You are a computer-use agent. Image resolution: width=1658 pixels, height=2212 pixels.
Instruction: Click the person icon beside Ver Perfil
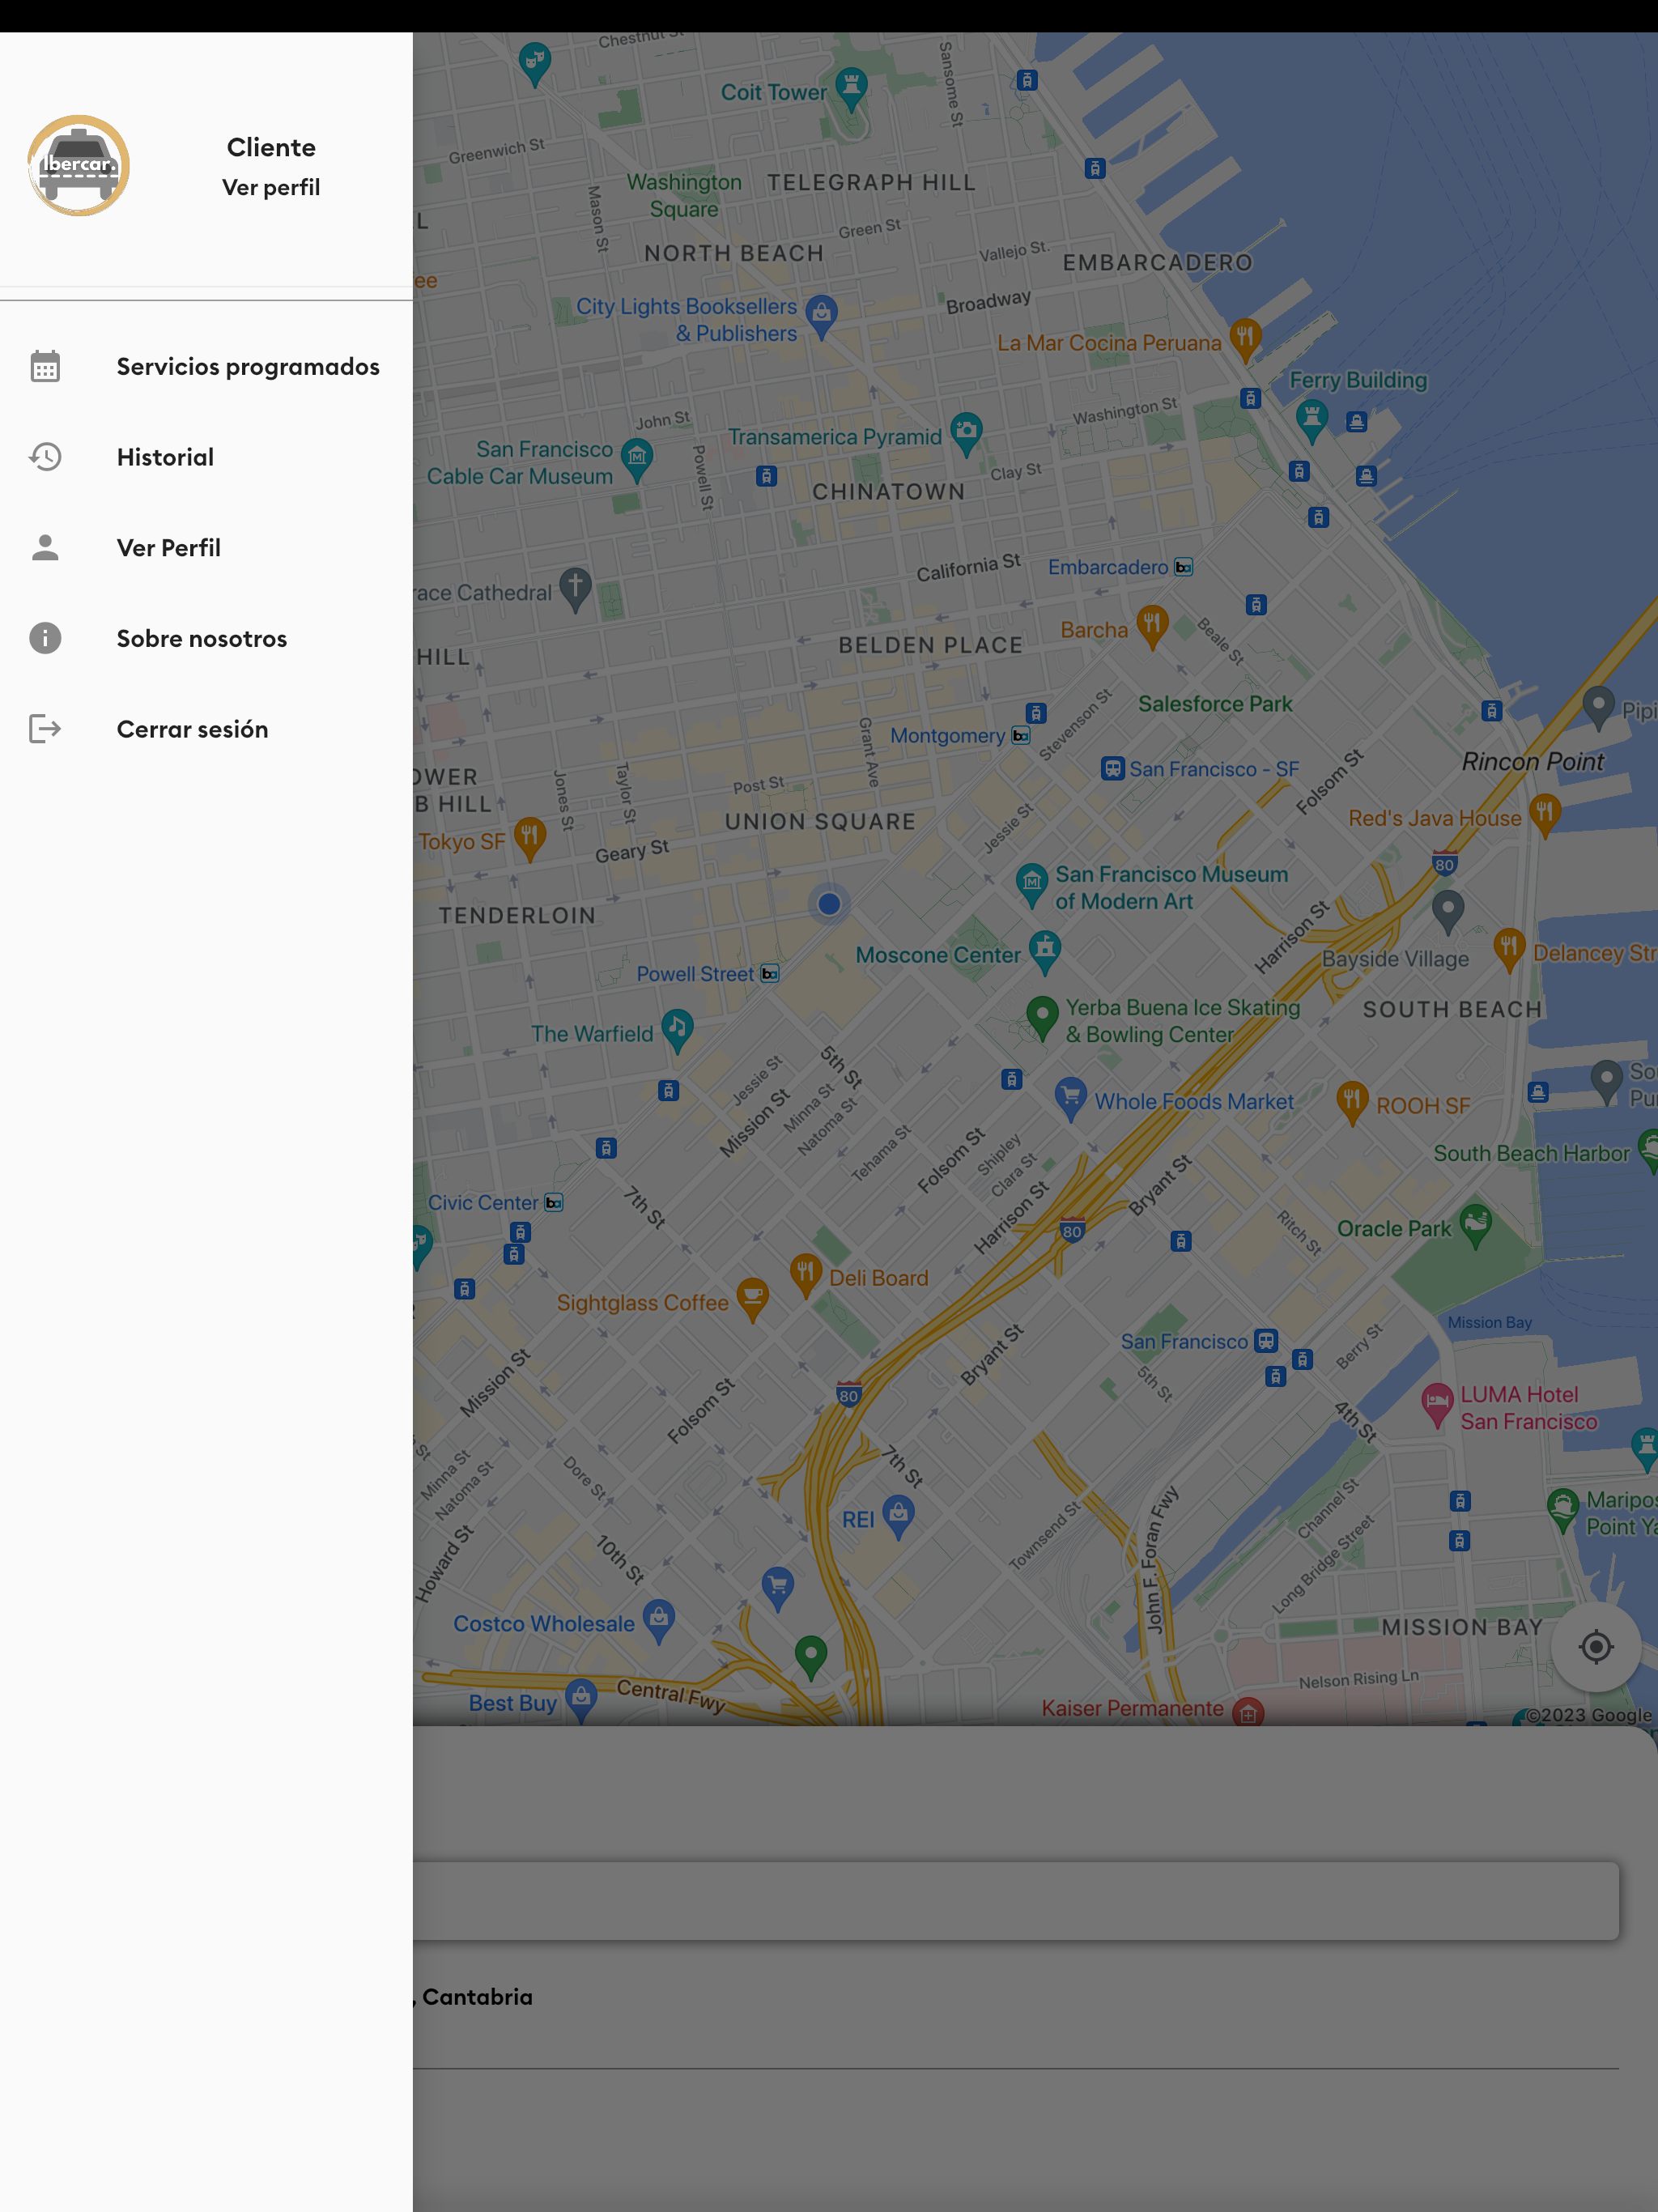tap(45, 548)
